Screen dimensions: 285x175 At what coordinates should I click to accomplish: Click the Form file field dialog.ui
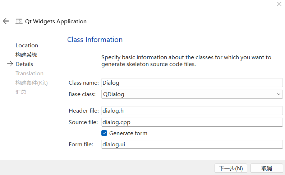(192, 145)
